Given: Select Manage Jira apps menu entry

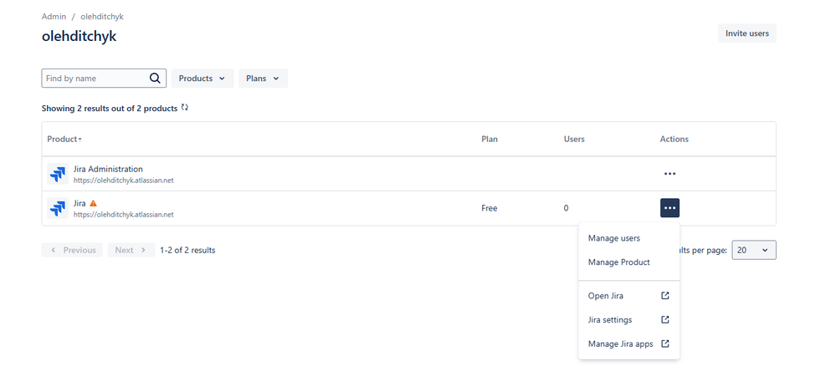Looking at the screenshot, I should [x=620, y=343].
